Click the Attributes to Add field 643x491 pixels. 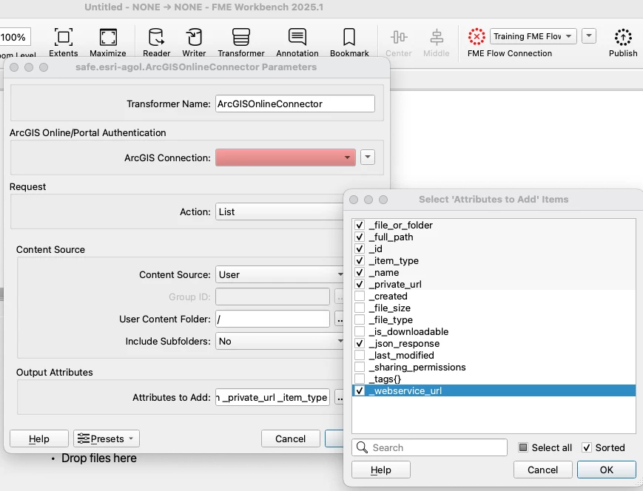point(272,397)
